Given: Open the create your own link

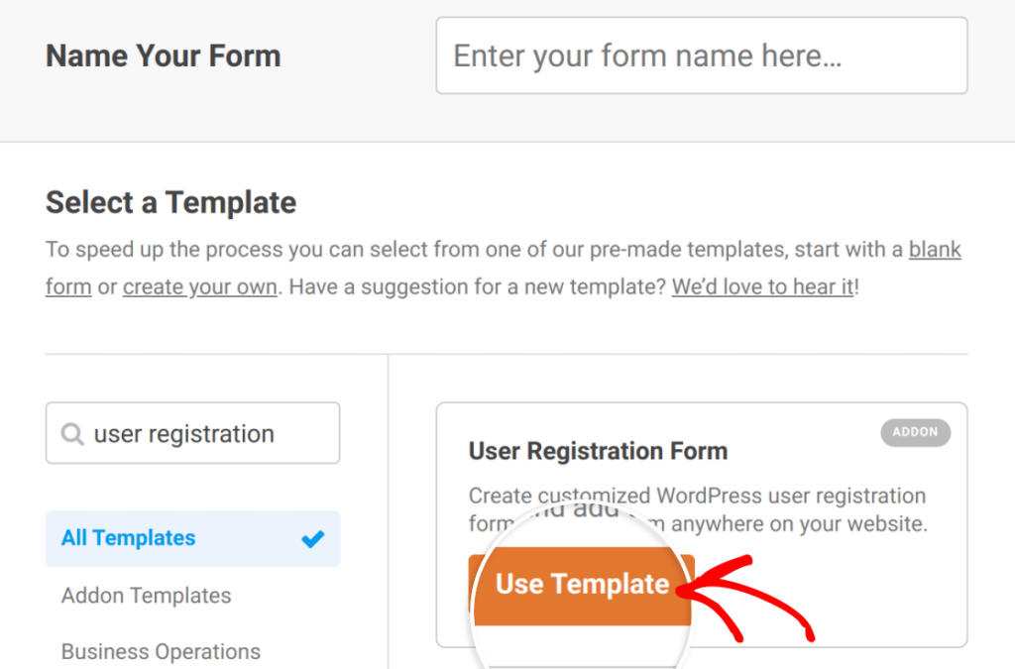Looking at the screenshot, I should 199,286.
